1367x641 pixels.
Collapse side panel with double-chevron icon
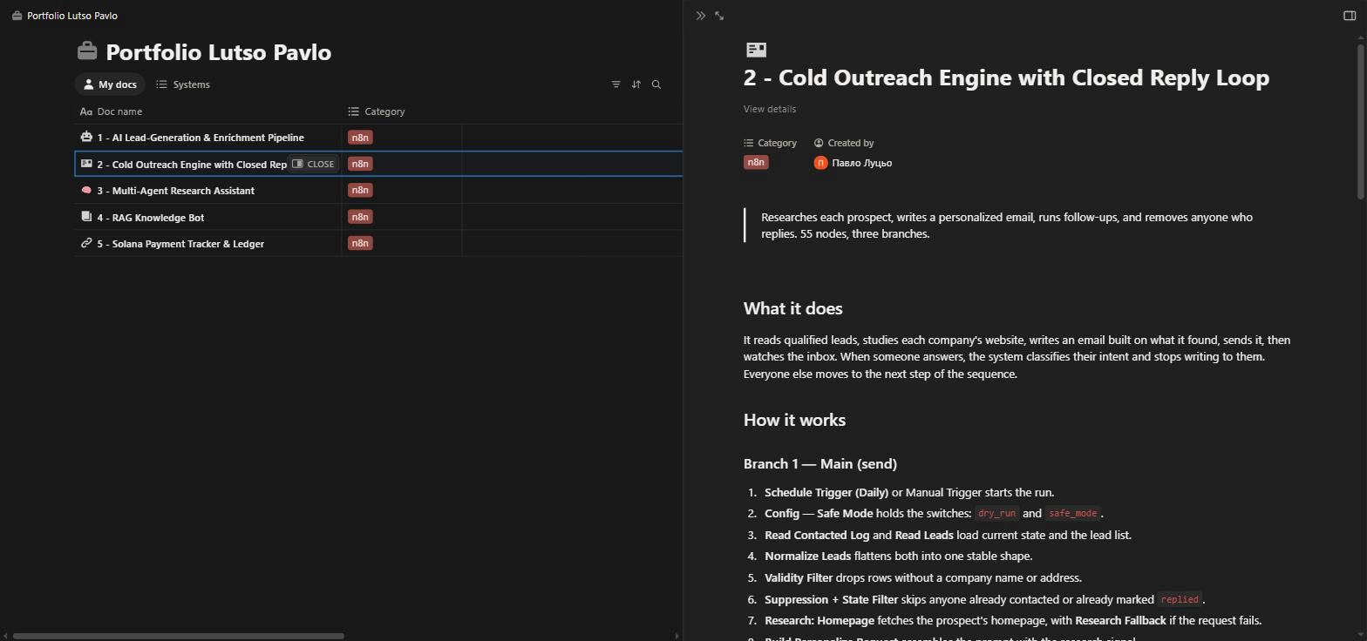pos(700,16)
